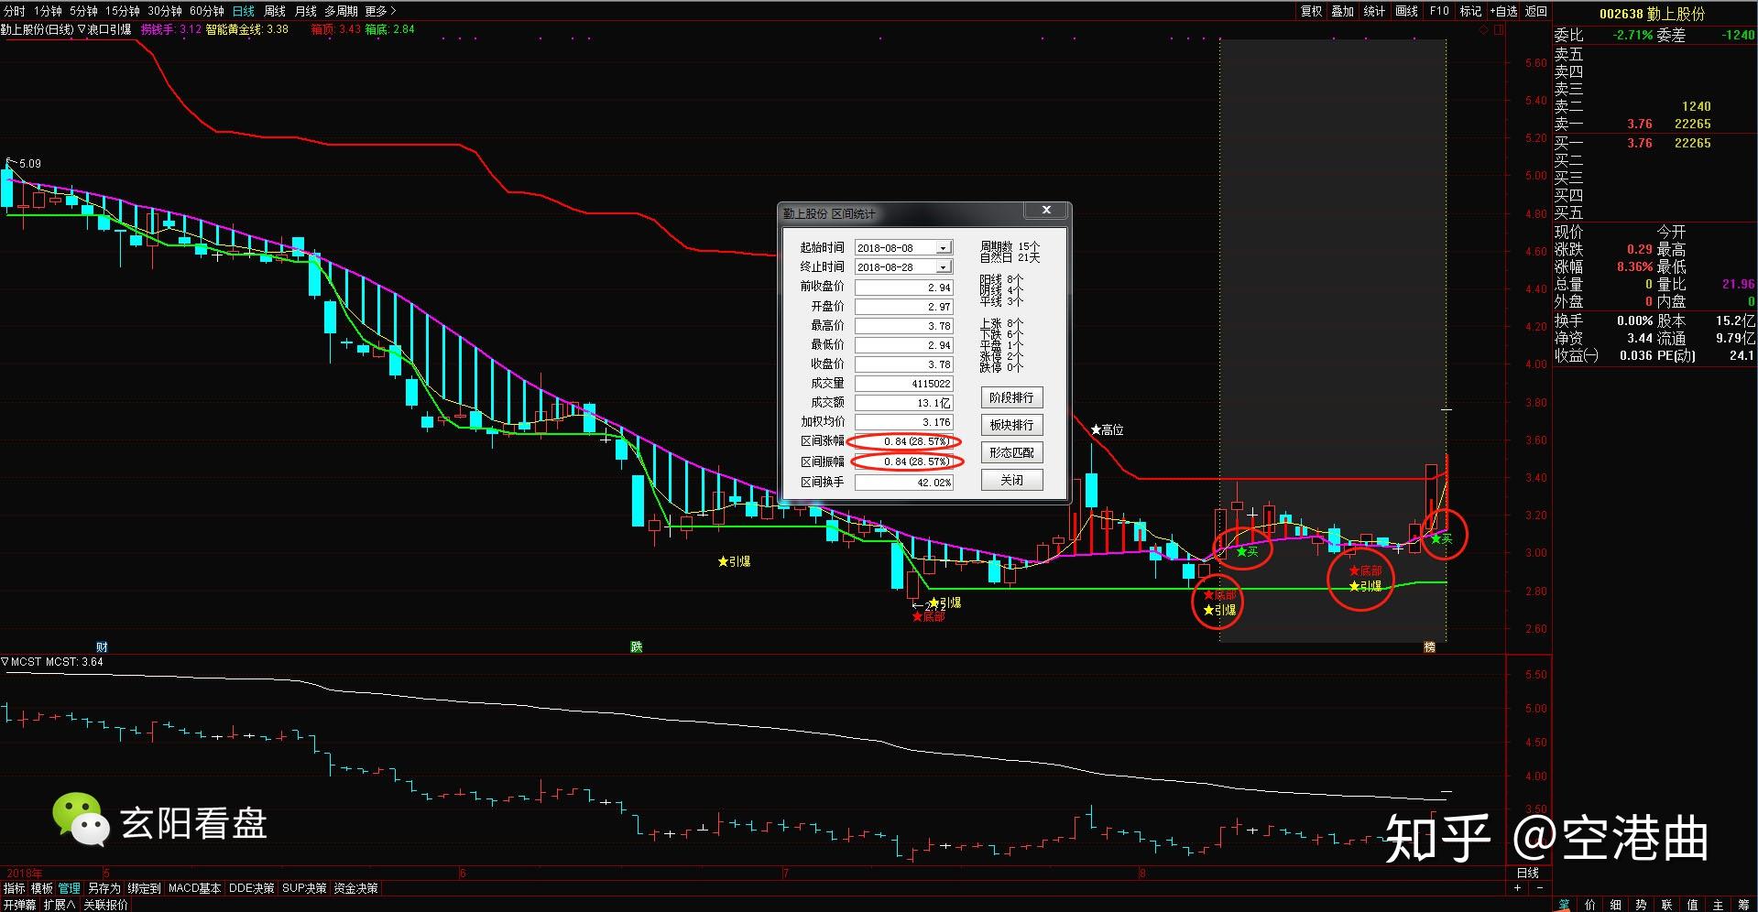Close the 区间统计 dialog
Viewport: 1758px width, 912px height.
(x=1046, y=211)
